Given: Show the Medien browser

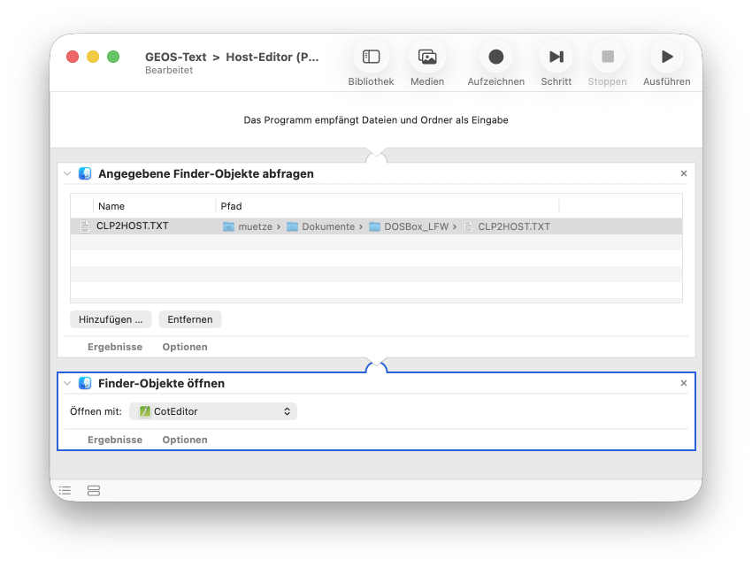Looking at the screenshot, I should 427,57.
